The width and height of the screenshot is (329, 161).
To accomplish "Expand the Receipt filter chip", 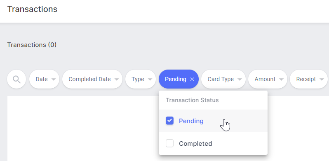I will (x=309, y=79).
